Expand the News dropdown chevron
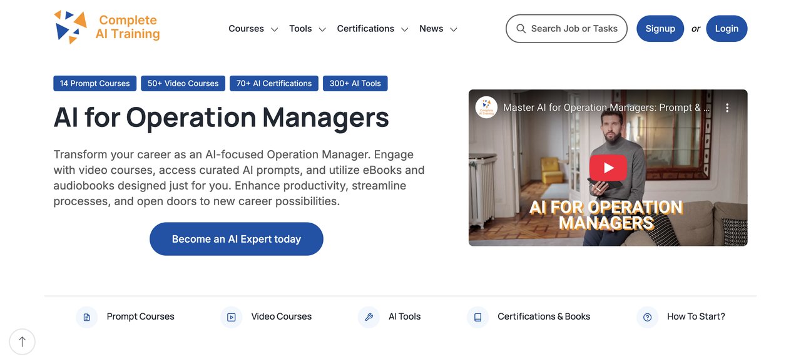 pyautogui.click(x=454, y=29)
